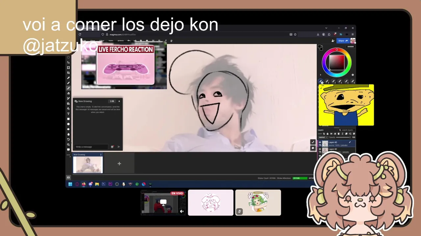Select the Brush tool
Viewport: 421px width, 236px height.
pyautogui.click(x=68, y=88)
